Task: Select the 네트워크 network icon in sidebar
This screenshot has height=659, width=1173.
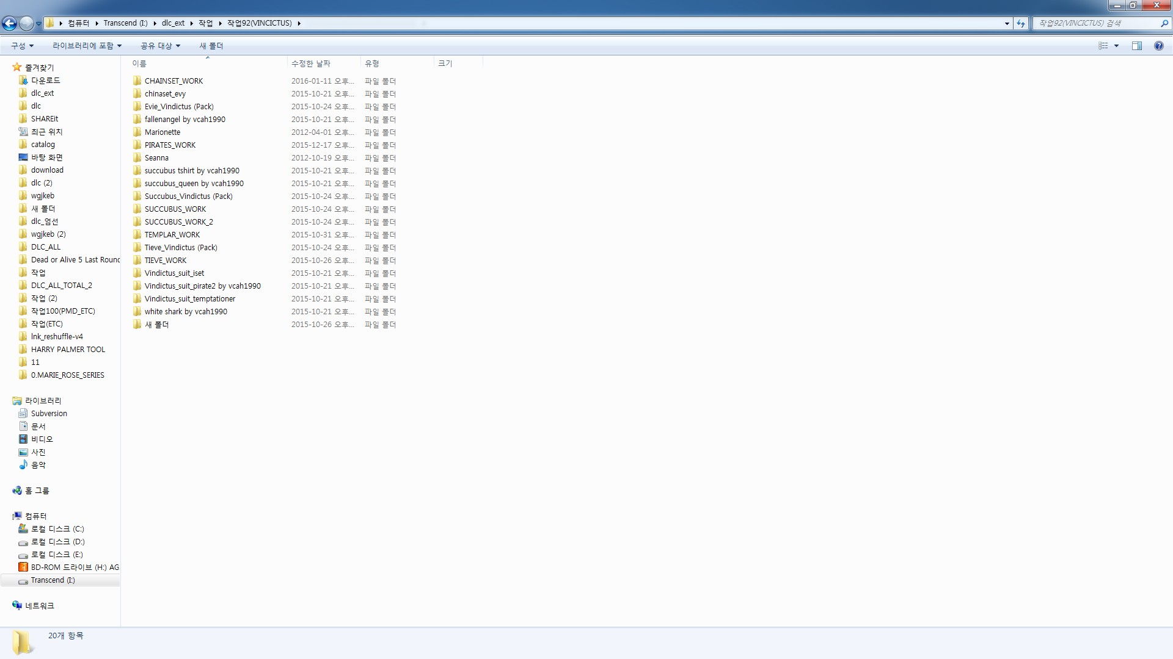Action: coord(17,606)
